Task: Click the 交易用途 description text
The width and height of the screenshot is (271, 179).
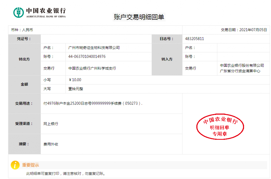Action: pyautogui.click(x=93, y=104)
